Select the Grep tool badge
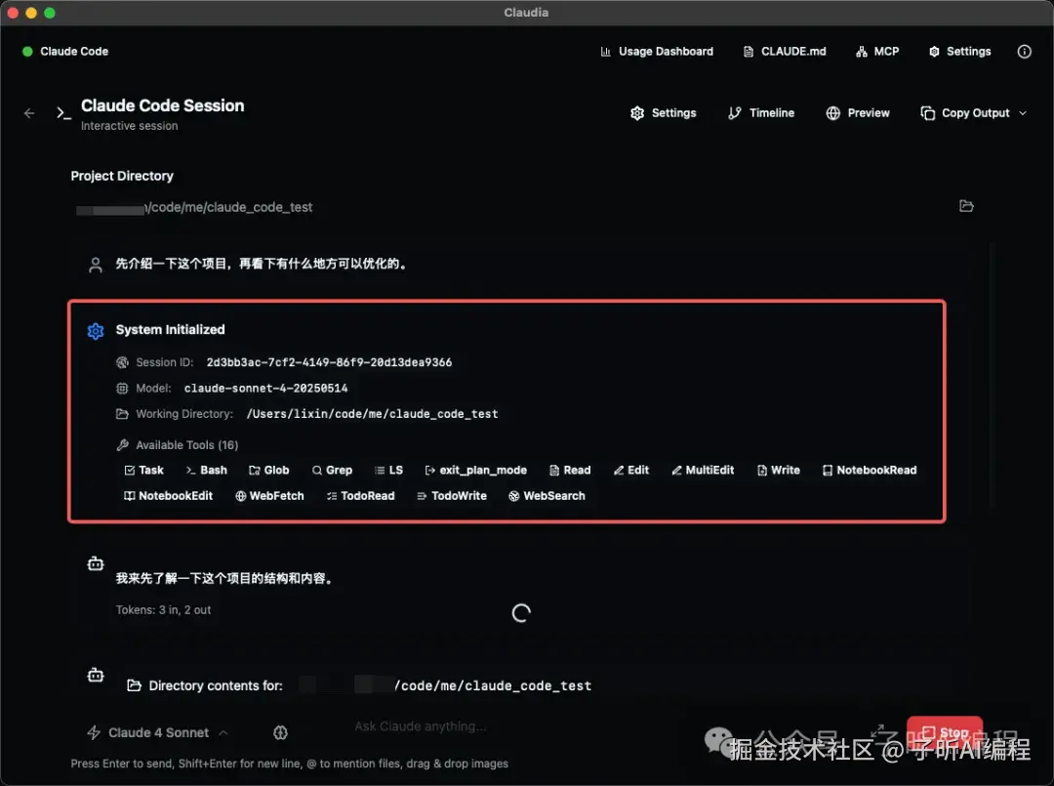 [332, 470]
